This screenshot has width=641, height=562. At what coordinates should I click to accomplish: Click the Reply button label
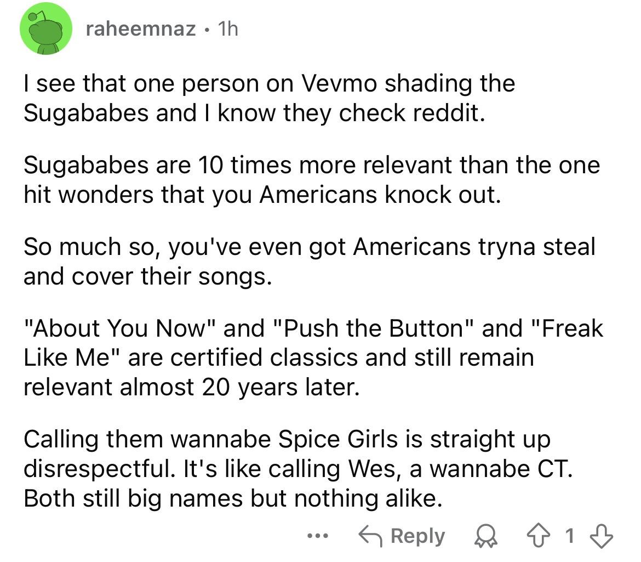point(417,536)
